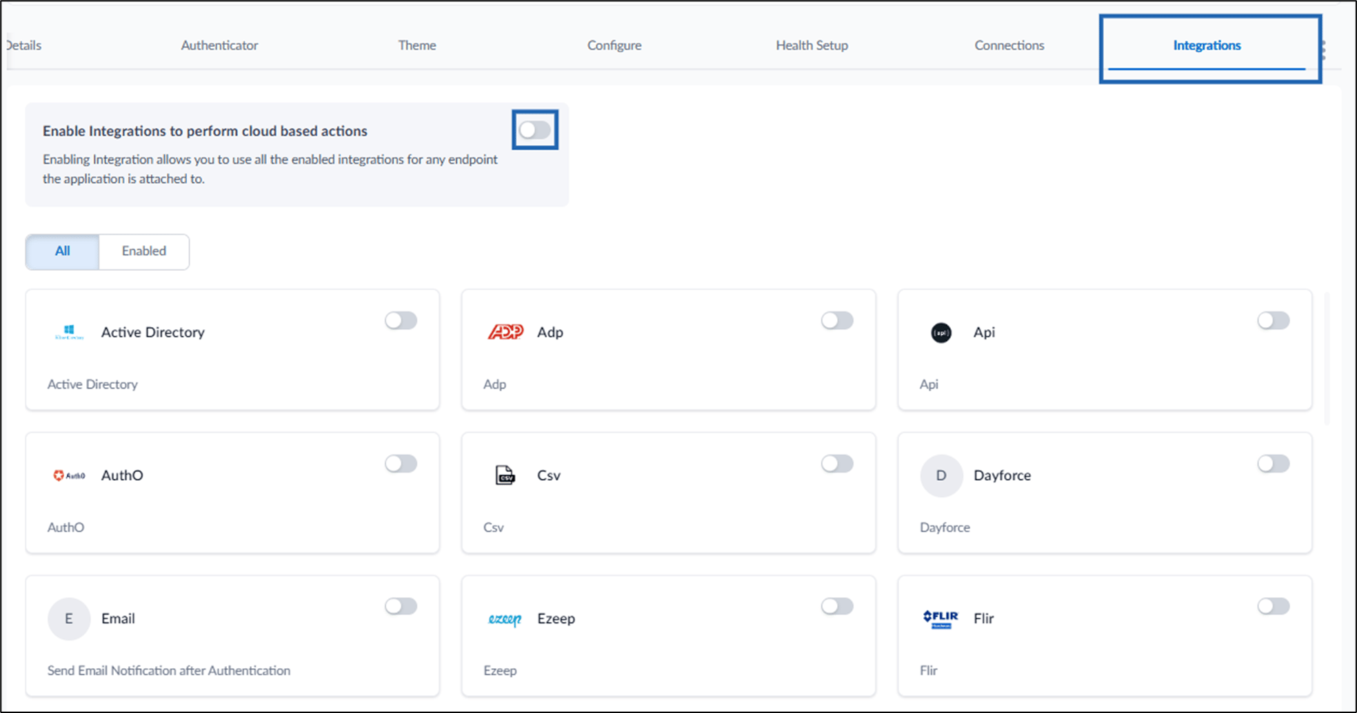Click the Active Directory Windows logo icon
1357x713 pixels.
click(x=69, y=333)
